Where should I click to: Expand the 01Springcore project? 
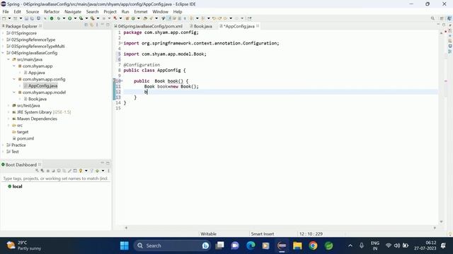(3, 33)
